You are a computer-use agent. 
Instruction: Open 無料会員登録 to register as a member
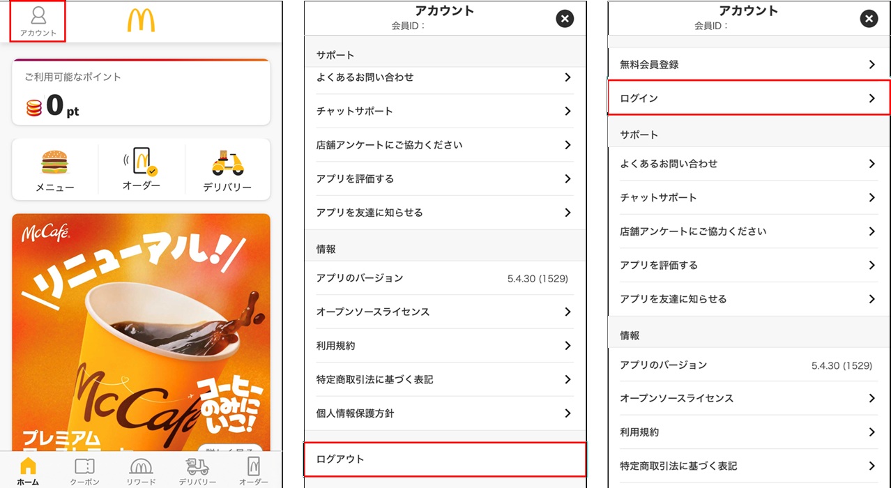749,64
